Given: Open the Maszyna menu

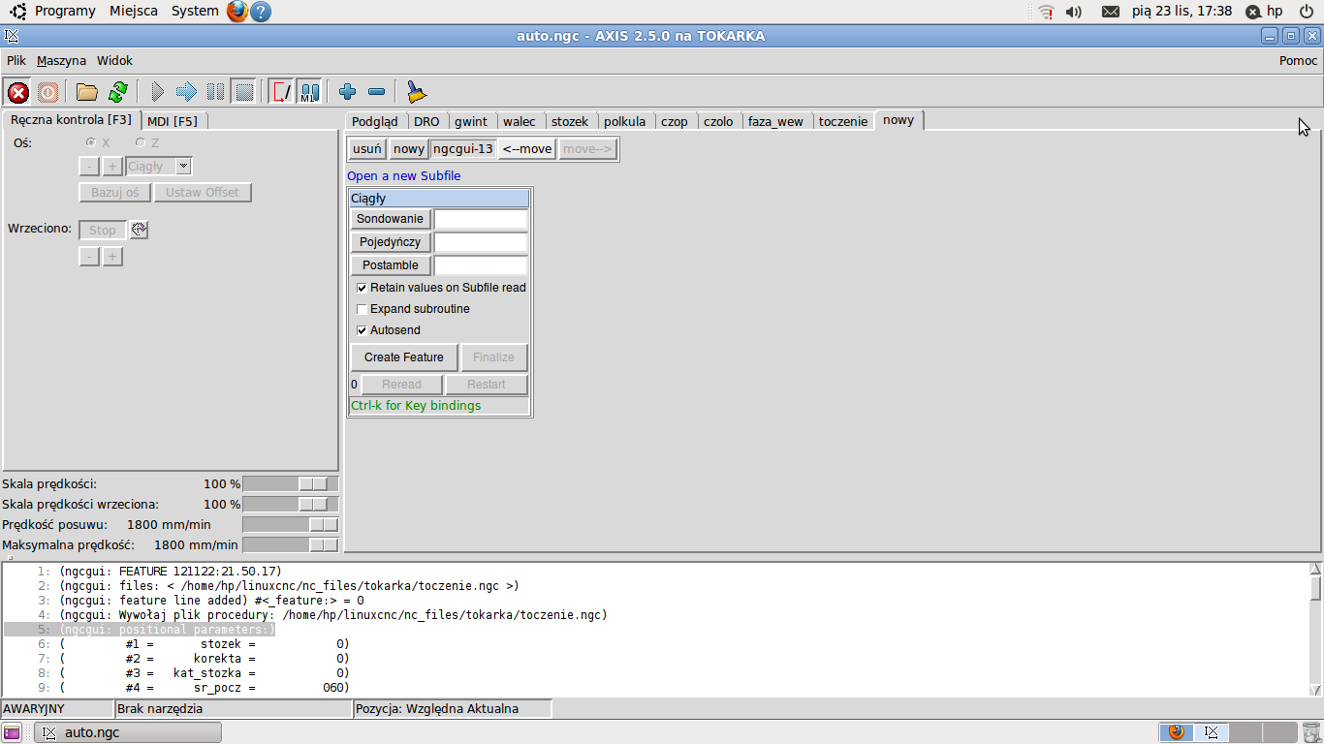Looking at the screenshot, I should coord(61,60).
